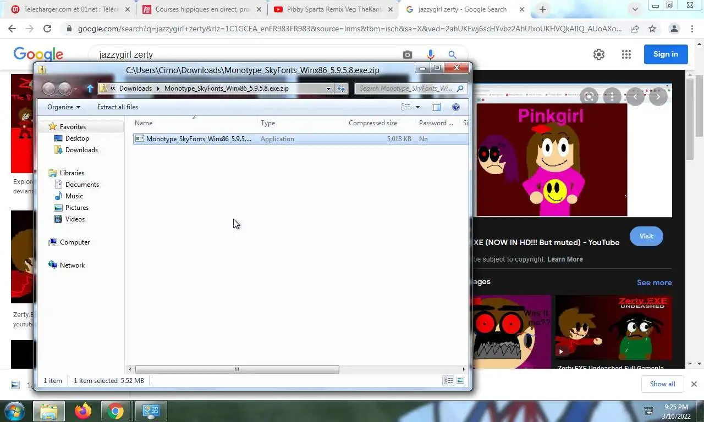Open the Explorer help icon
704x422 pixels.
click(x=455, y=107)
